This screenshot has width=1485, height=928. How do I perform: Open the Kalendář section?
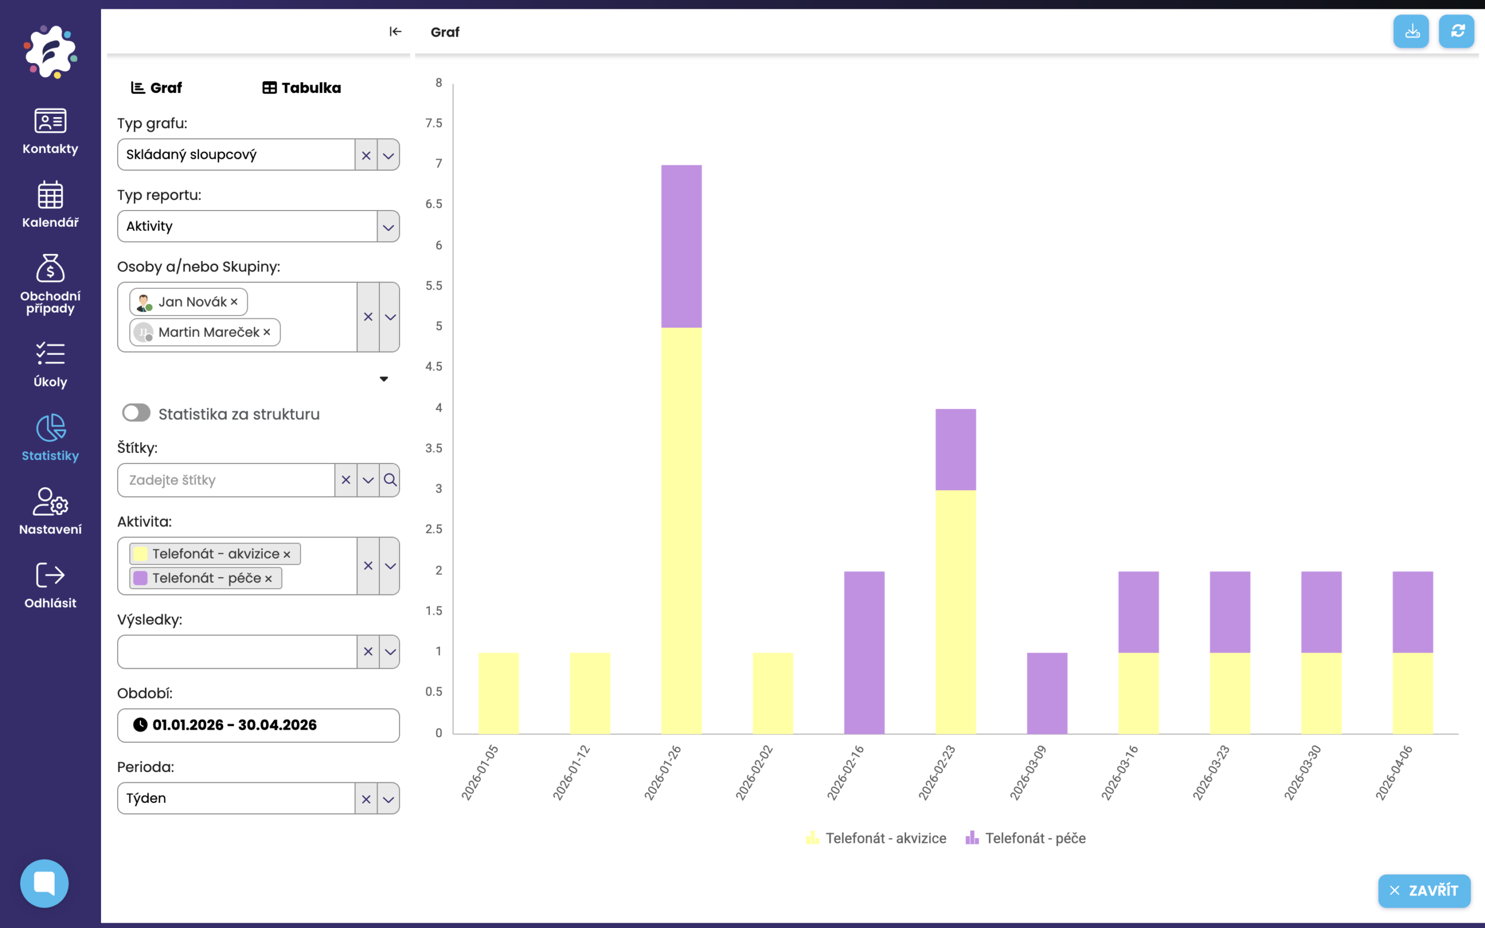point(50,204)
